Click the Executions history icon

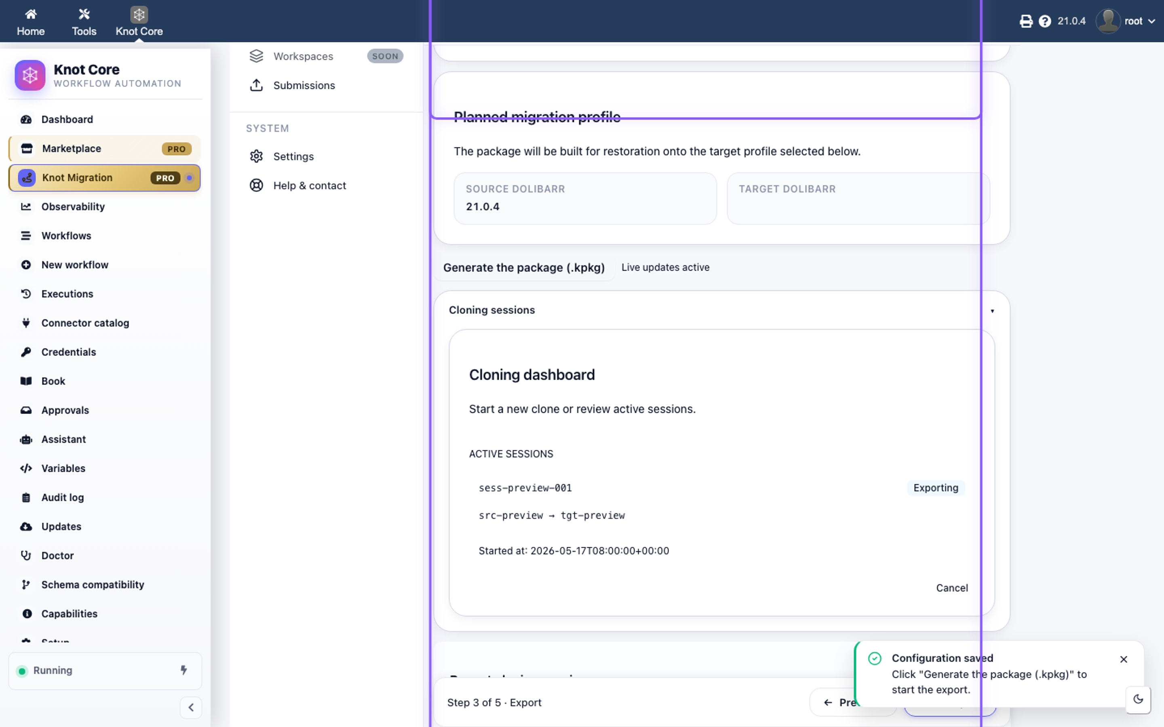point(26,294)
